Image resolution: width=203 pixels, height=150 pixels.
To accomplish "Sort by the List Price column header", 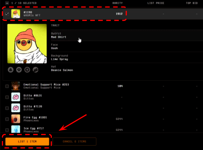I will pyautogui.click(x=156, y=3).
